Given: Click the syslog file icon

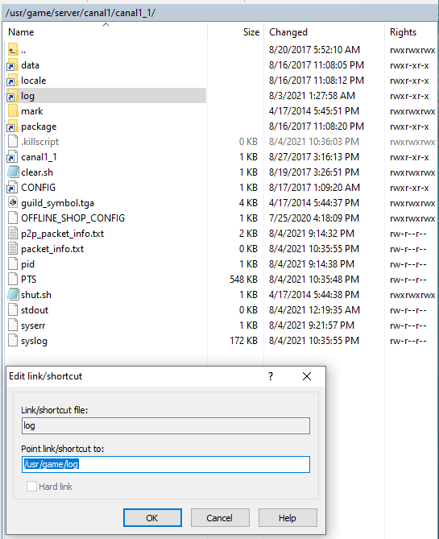Looking at the screenshot, I should (x=13, y=341).
